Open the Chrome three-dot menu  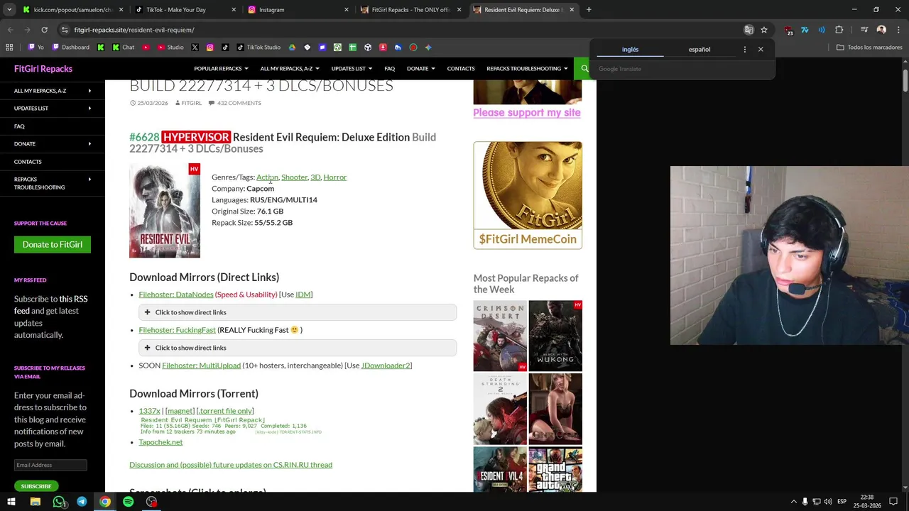click(898, 30)
